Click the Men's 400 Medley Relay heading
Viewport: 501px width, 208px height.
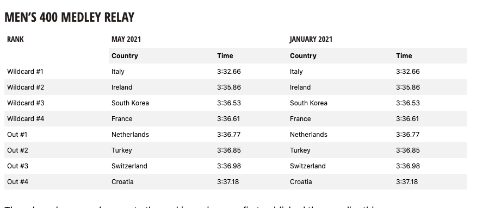tap(69, 17)
